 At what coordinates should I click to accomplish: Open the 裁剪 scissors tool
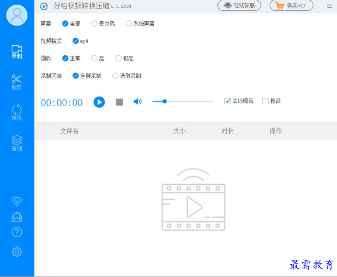point(17,82)
